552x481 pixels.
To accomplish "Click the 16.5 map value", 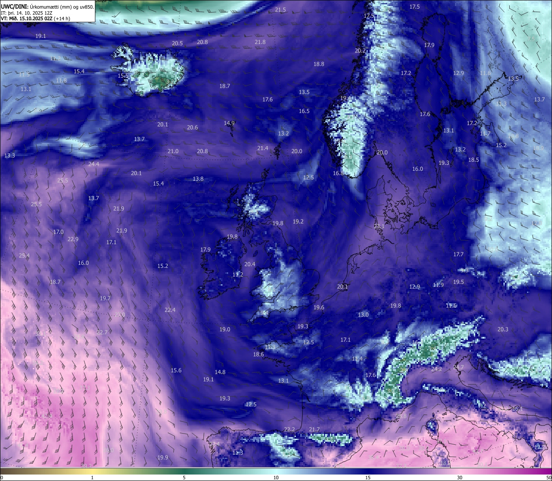I will (304, 111).
